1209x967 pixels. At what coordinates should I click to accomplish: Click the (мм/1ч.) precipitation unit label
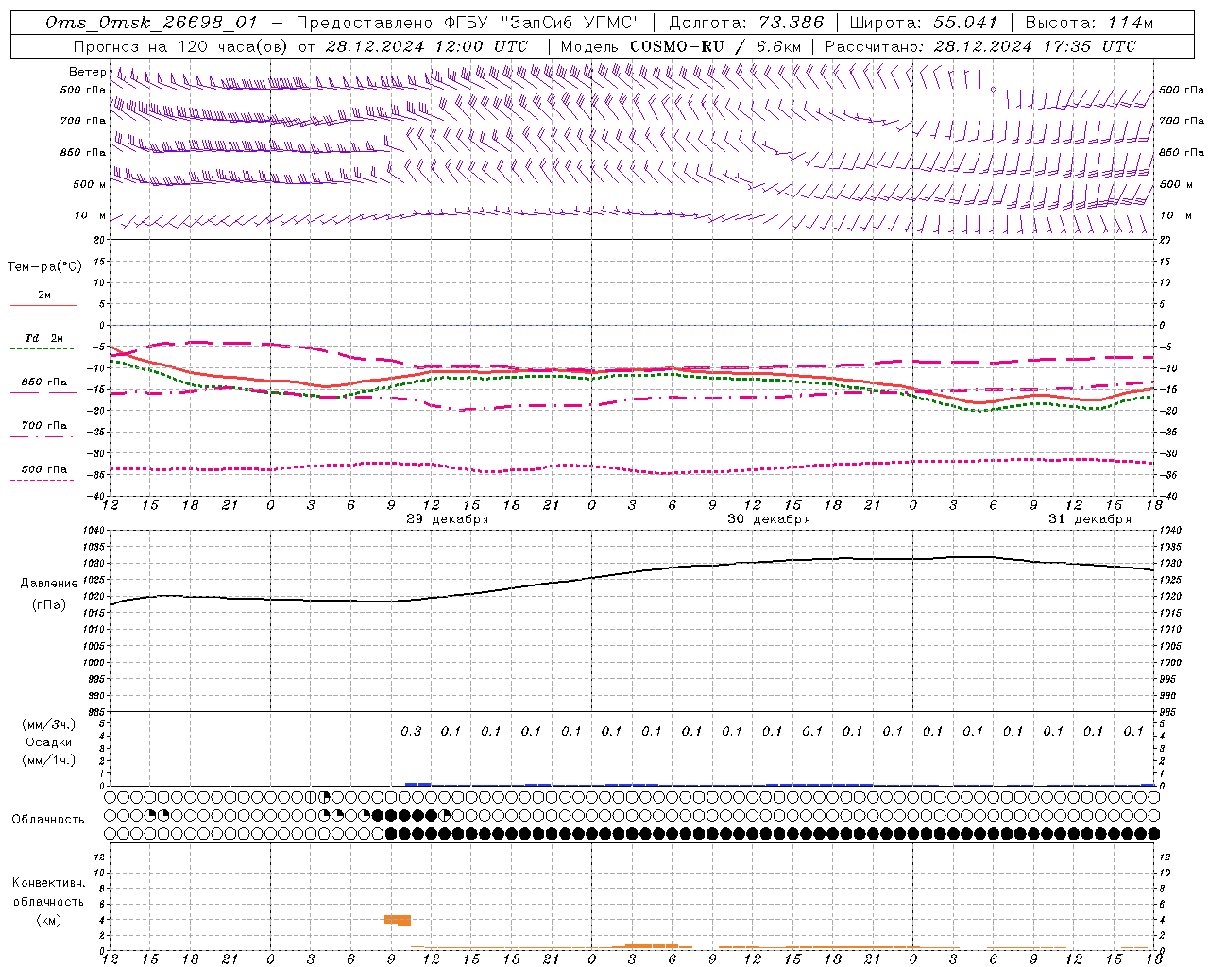pos(49,760)
